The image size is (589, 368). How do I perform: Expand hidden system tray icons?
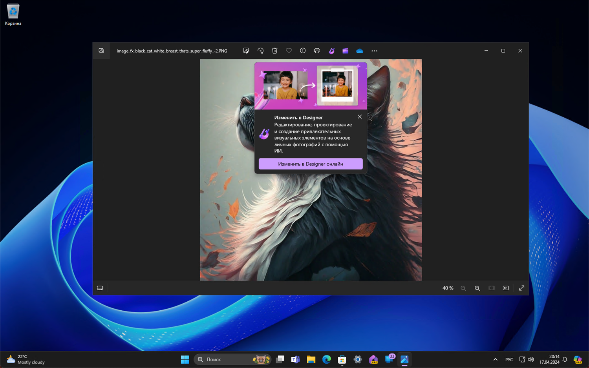click(495, 359)
